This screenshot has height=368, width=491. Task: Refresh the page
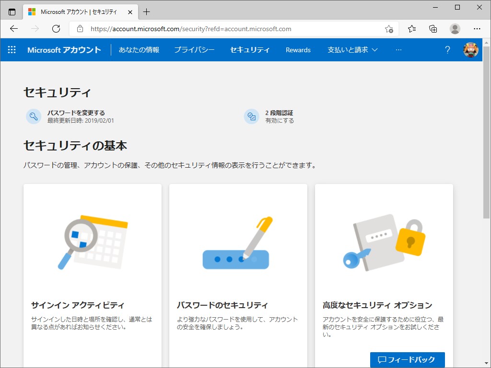click(x=56, y=29)
